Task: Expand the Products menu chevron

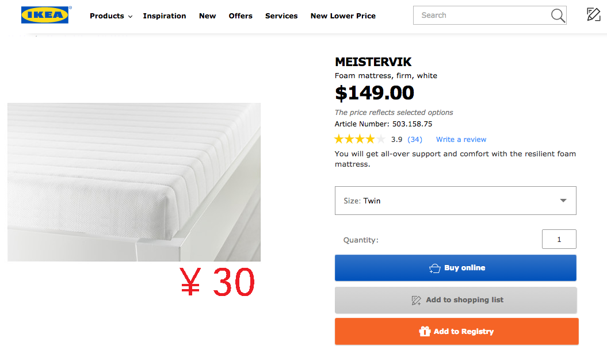Action: pos(130,17)
